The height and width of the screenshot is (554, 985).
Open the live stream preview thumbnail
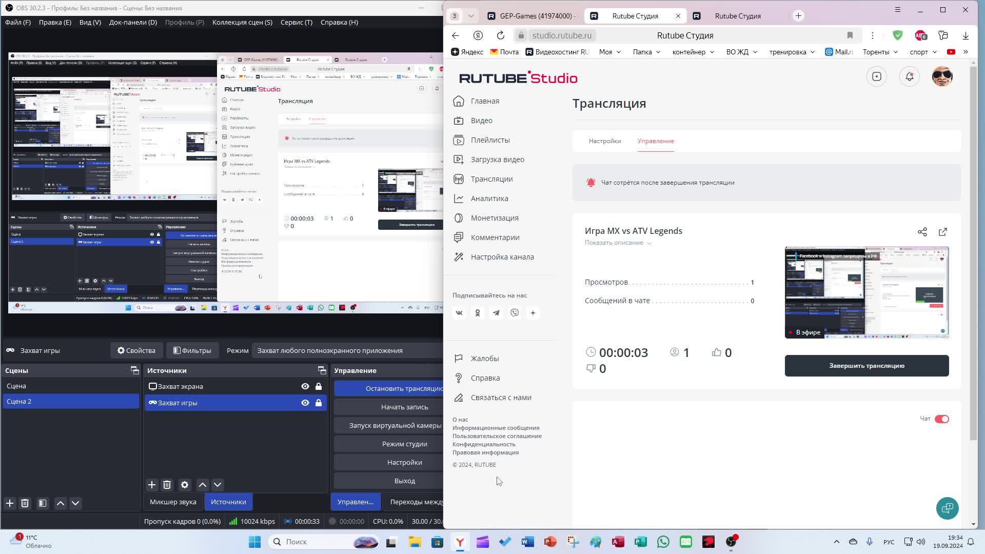pos(866,292)
